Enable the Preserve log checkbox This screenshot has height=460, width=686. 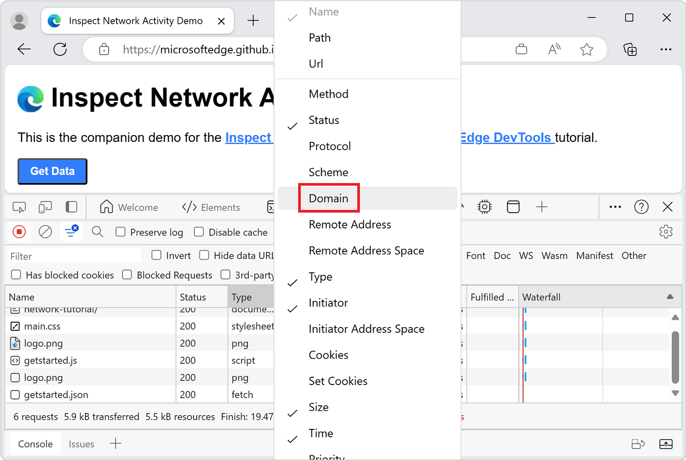(x=121, y=232)
